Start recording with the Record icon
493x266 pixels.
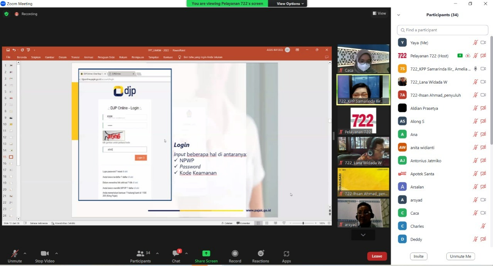pos(235,254)
